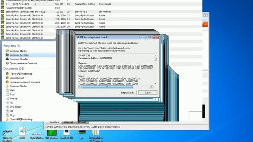Open the folder-icon [Урок №1]Photoshop result
Viewport: 253px width, 142px height.
pos(7,119)
